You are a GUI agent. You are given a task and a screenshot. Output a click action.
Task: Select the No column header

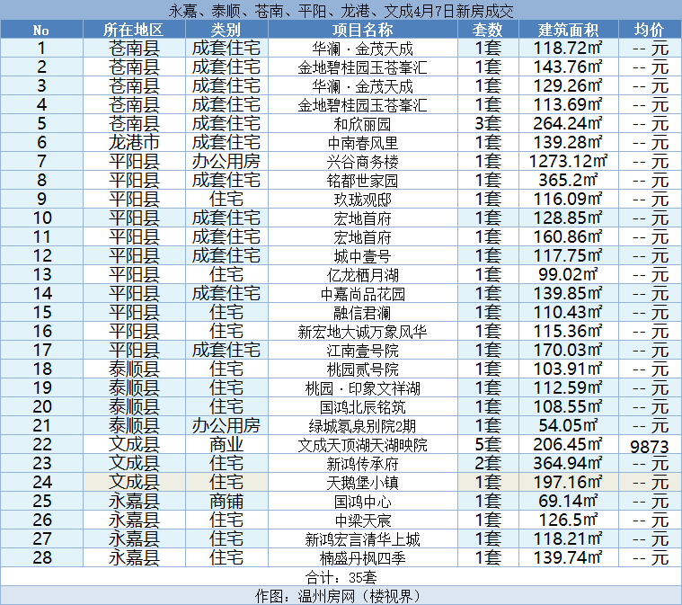pyautogui.click(x=41, y=30)
